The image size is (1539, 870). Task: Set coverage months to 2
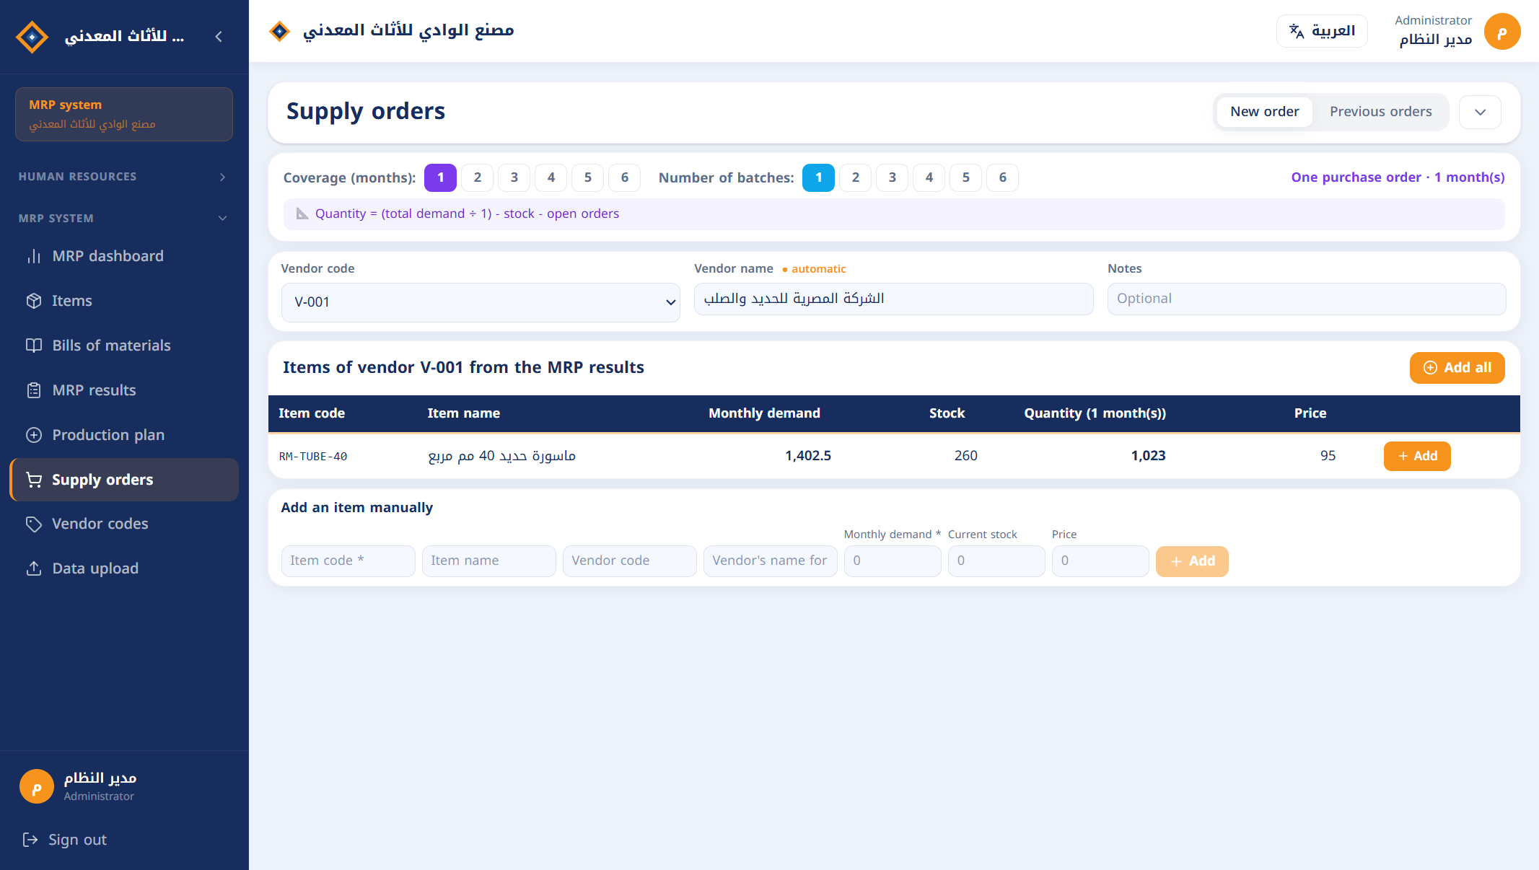click(x=477, y=177)
